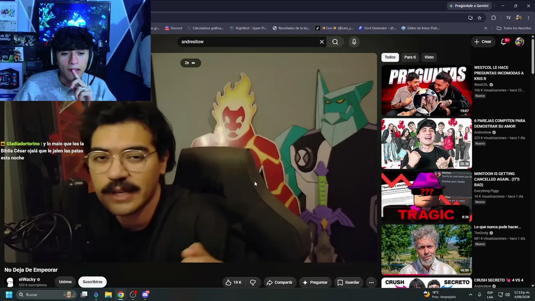Image resolution: width=535 pixels, height=301 pixels.
Task: Open title '6 PAREJAS COMPITEN PARA DEMOSTRAR SU AMOR'
Action: 499,123
